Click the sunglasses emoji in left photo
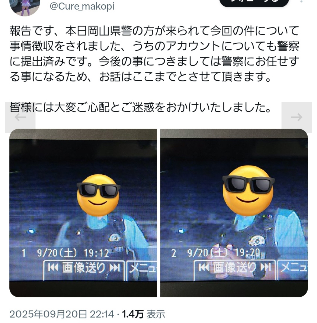Viewport: 317px width, 323px height. (98, 195)
